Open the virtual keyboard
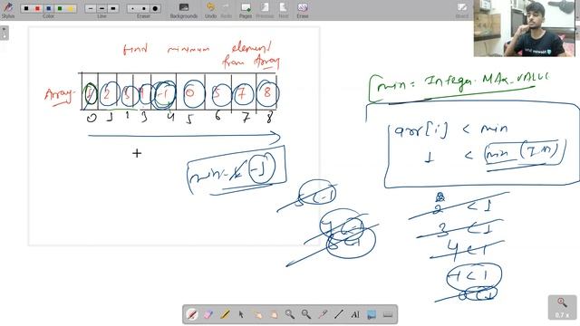Screen dimensions: 580x326 pos(388,314)
